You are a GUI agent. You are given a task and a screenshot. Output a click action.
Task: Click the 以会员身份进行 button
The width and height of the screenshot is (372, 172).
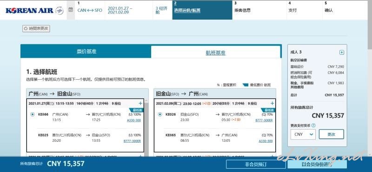(317, 165)
